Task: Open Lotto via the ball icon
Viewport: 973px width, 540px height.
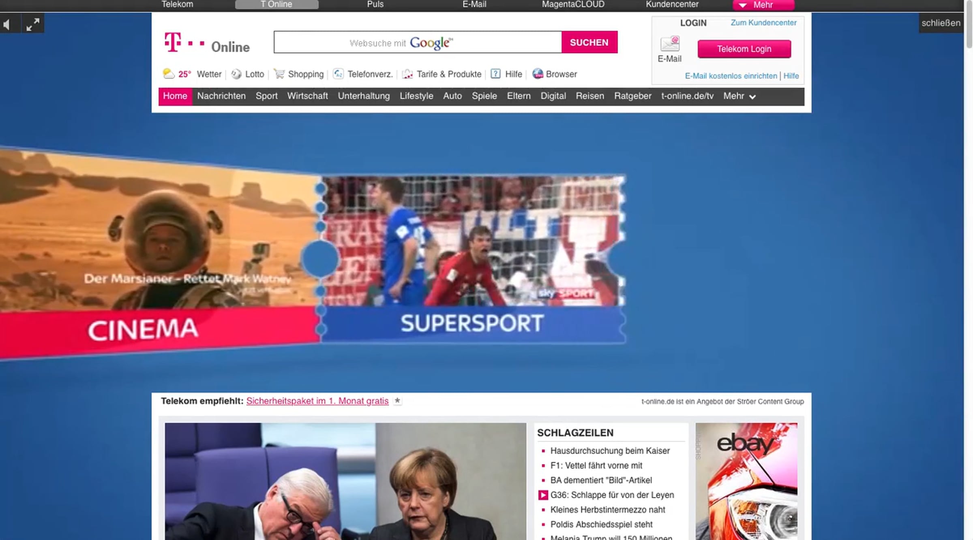Action: pos(236,74)
